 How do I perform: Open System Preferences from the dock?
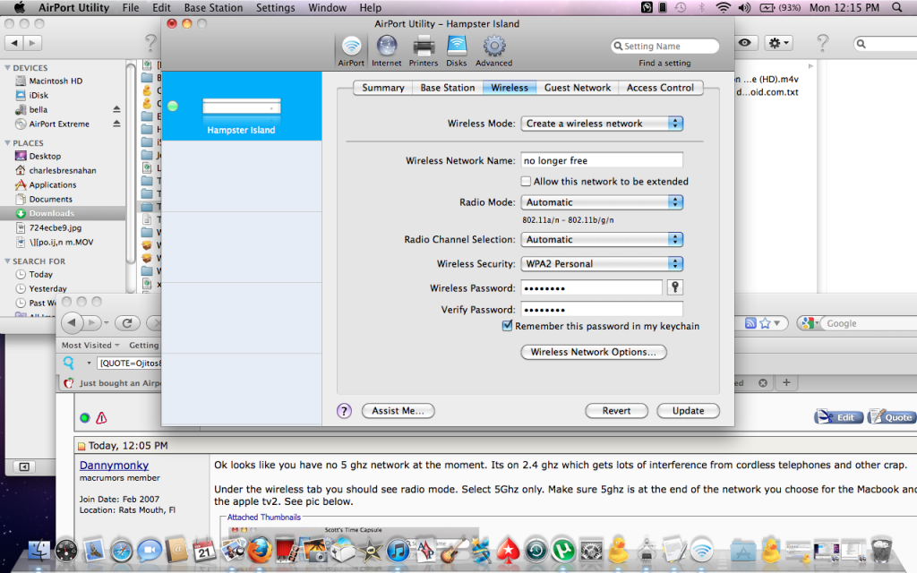coord(591,551)
